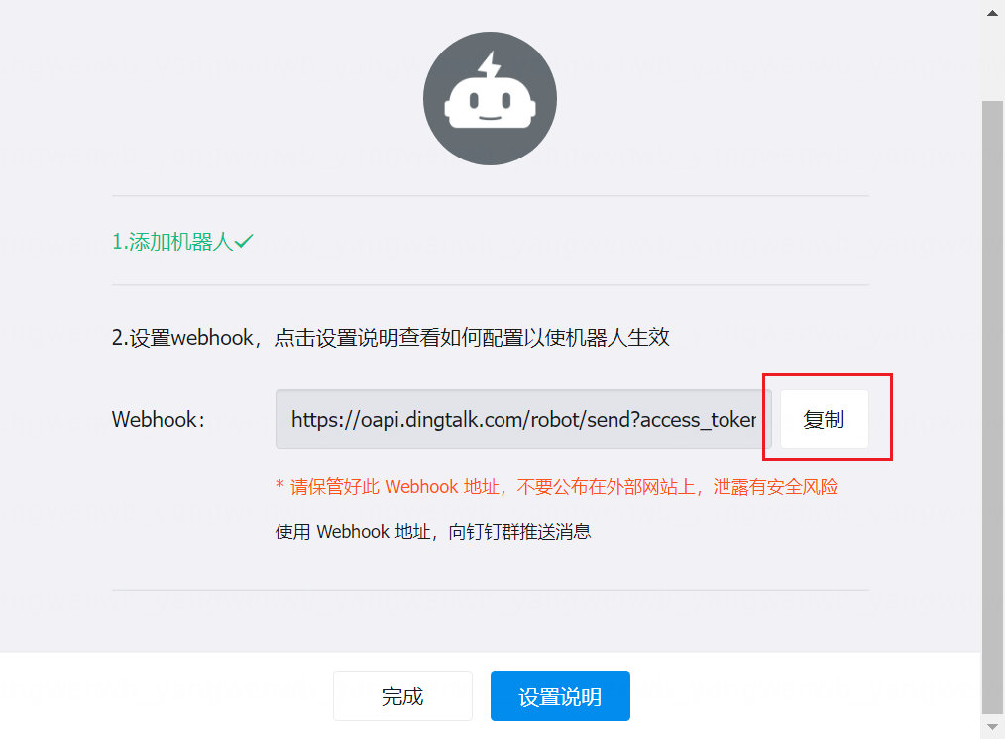Click the robot avatar icon
The height and width of the screenshot is (739, 1005).
490,99
